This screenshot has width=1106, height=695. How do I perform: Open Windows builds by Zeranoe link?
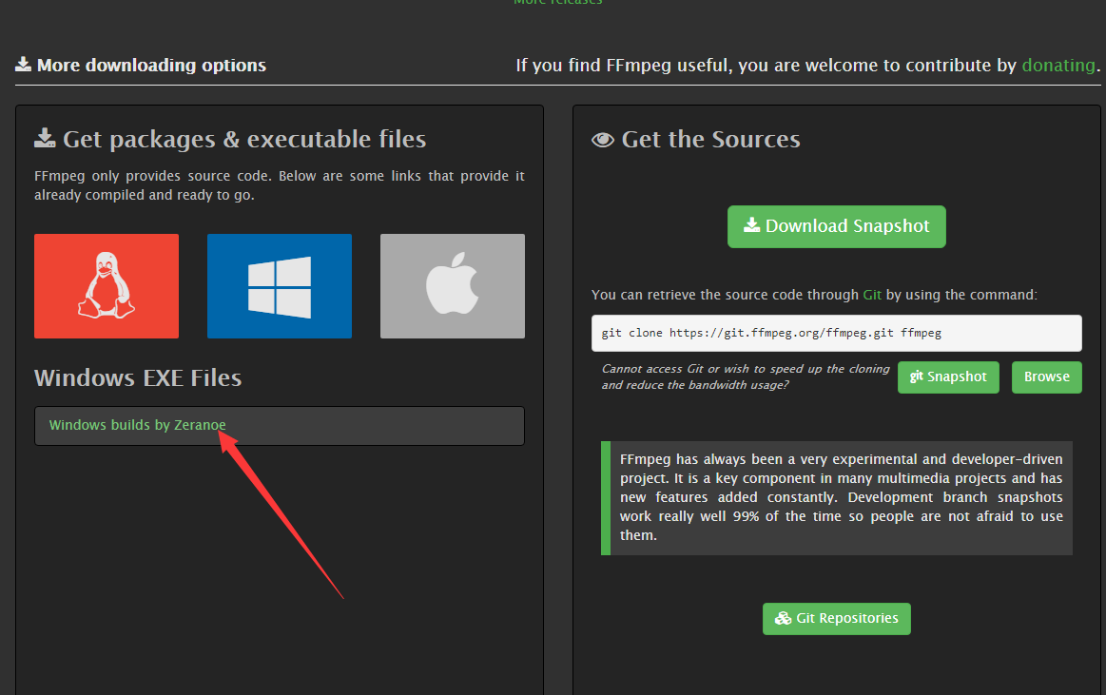pyautogui.click(x=138, y=425)
